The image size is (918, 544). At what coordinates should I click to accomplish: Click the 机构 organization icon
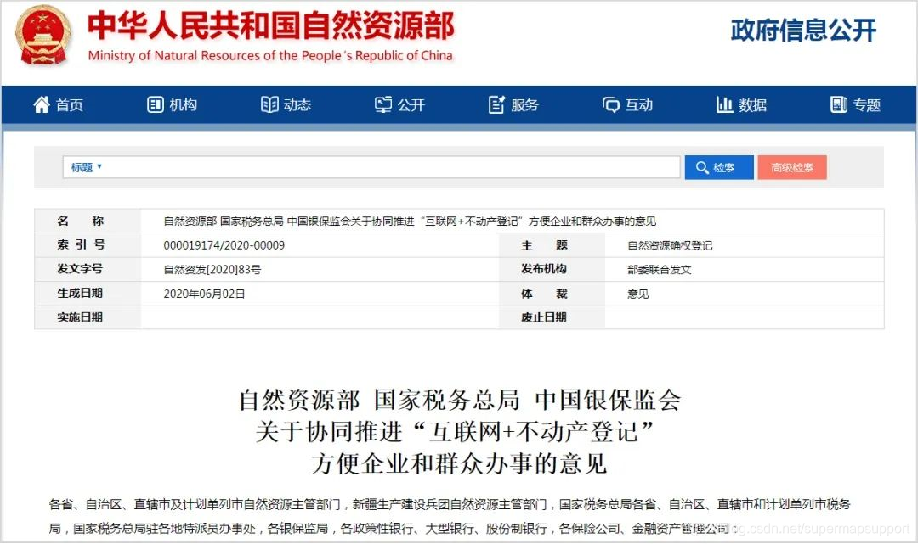pos(156,104)
